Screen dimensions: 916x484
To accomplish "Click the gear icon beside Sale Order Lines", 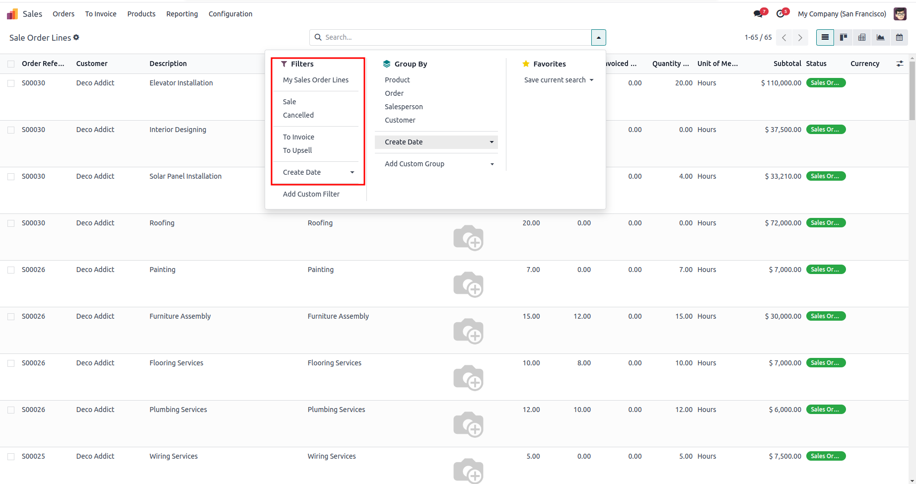I will tap(76, 37).
